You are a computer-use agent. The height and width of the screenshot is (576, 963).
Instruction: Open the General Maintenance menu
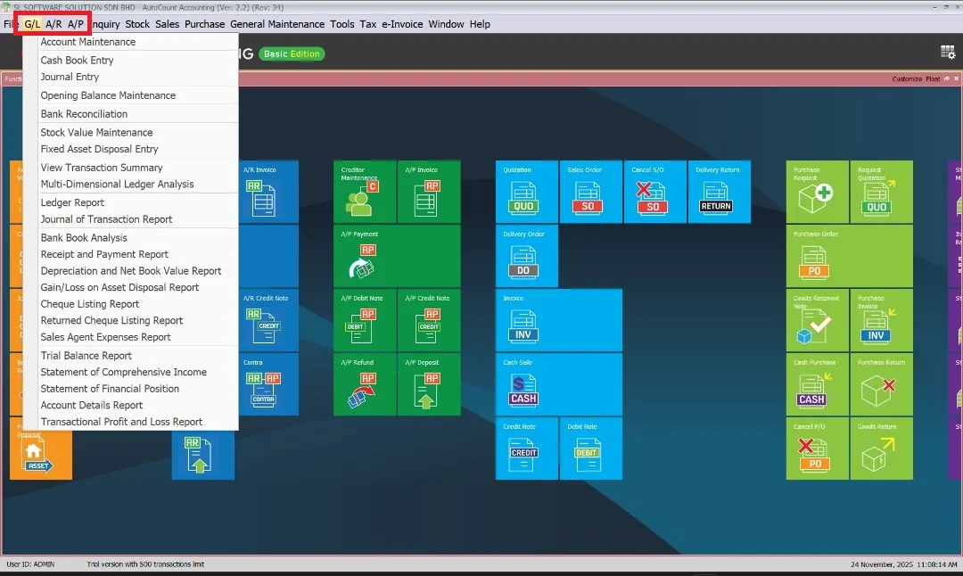(x=277, y=24)
